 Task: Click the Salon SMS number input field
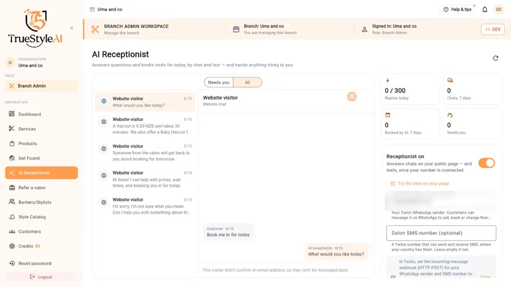click(x=441, y=233)
